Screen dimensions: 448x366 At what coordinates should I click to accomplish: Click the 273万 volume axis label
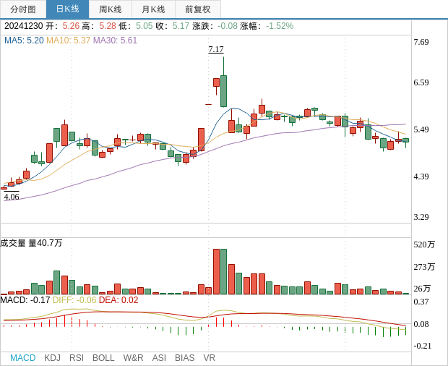click(x=424, y=267)
